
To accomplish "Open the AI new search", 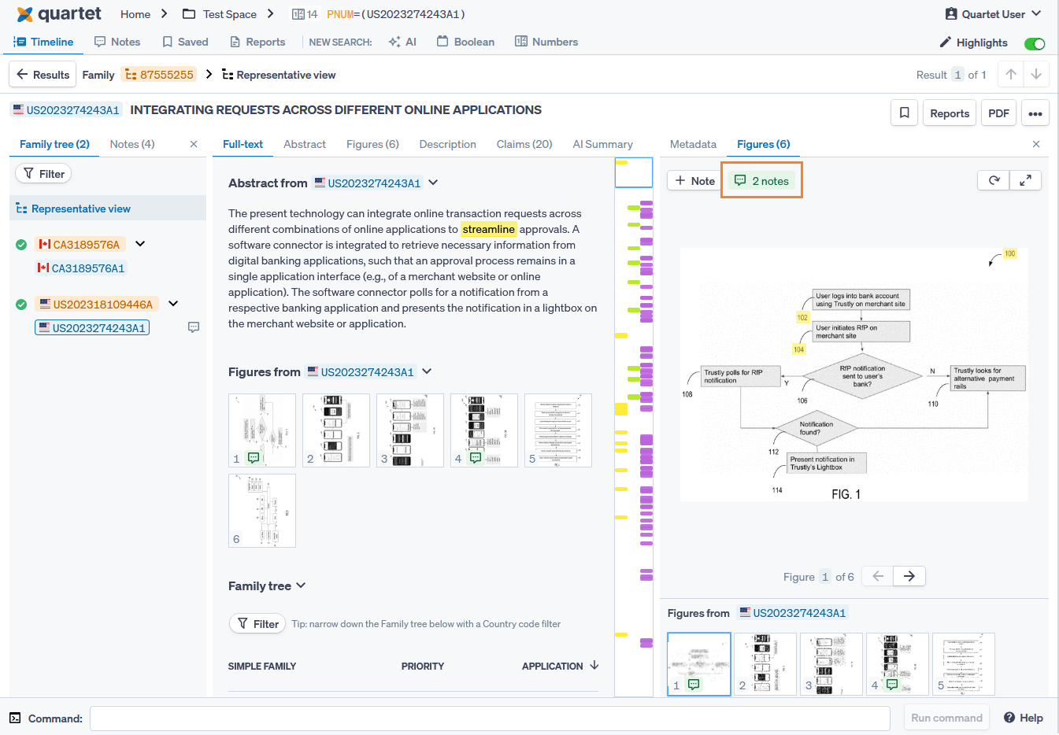I will 402,42.
